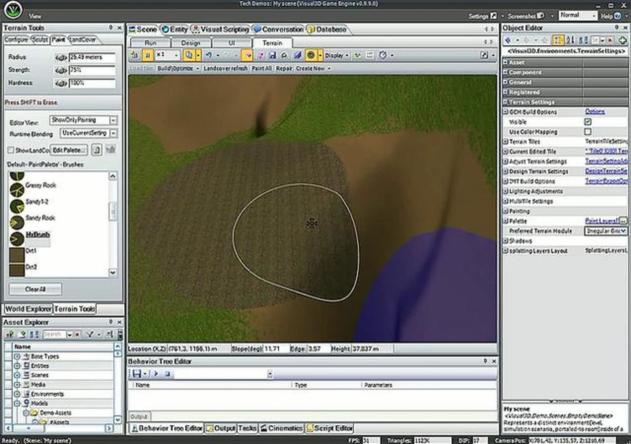
Task: Open the Editor View dropdown
Action: tap(113, 120)
